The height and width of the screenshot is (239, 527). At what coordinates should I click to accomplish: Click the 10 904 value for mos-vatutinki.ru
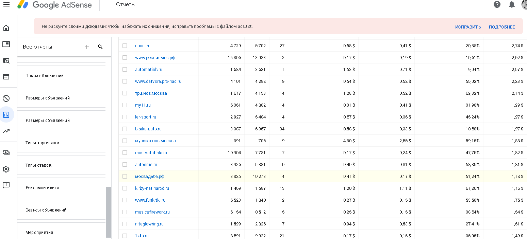coord(234,153)
